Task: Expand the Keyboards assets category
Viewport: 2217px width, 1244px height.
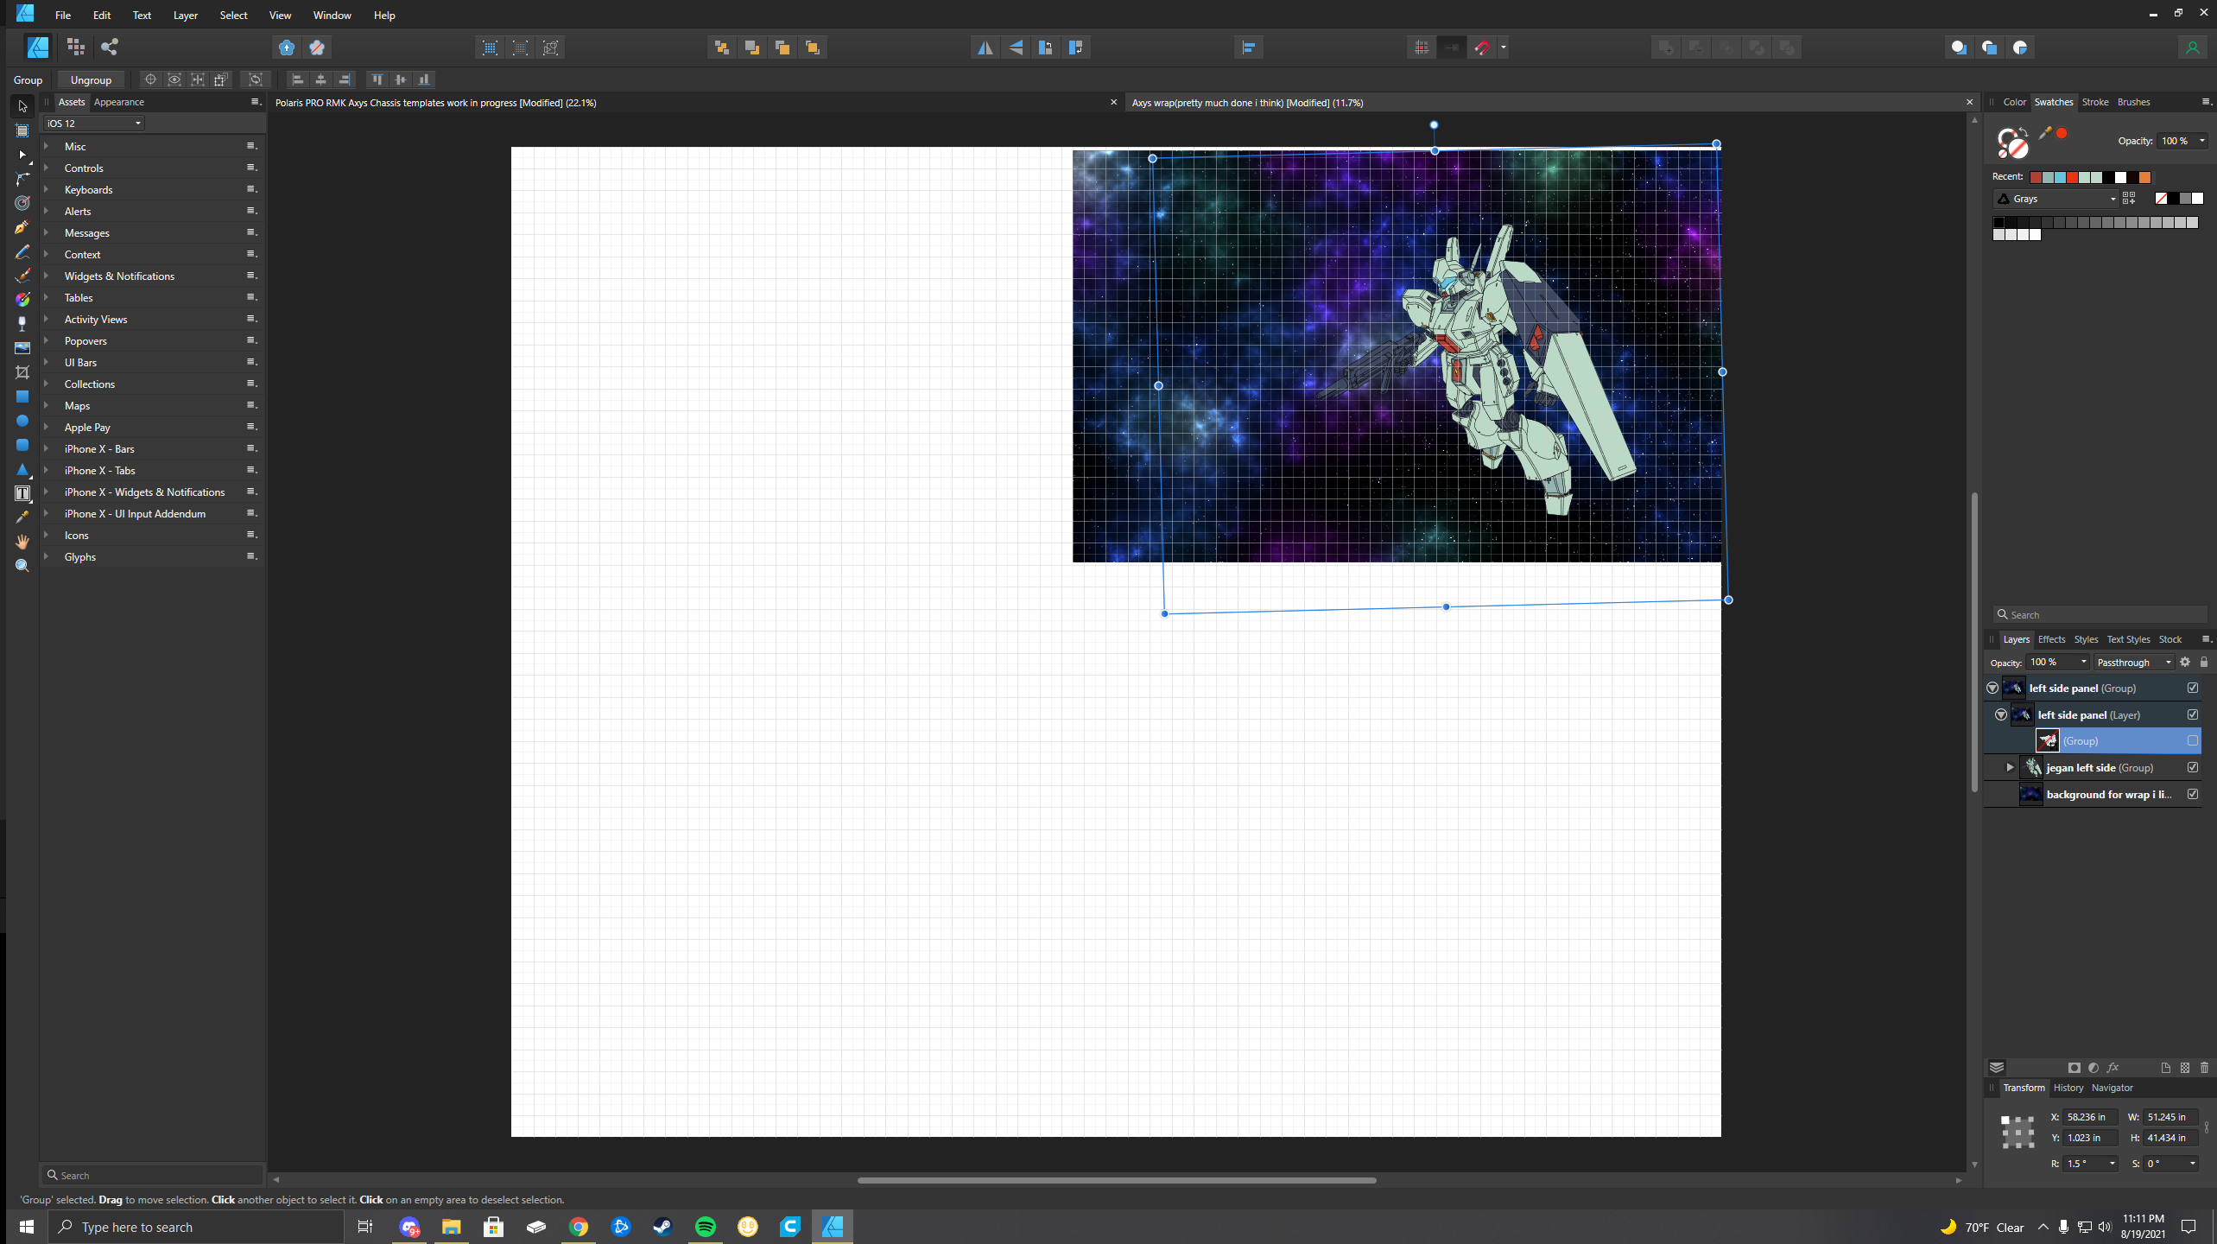Action: (x=47, y=189)
